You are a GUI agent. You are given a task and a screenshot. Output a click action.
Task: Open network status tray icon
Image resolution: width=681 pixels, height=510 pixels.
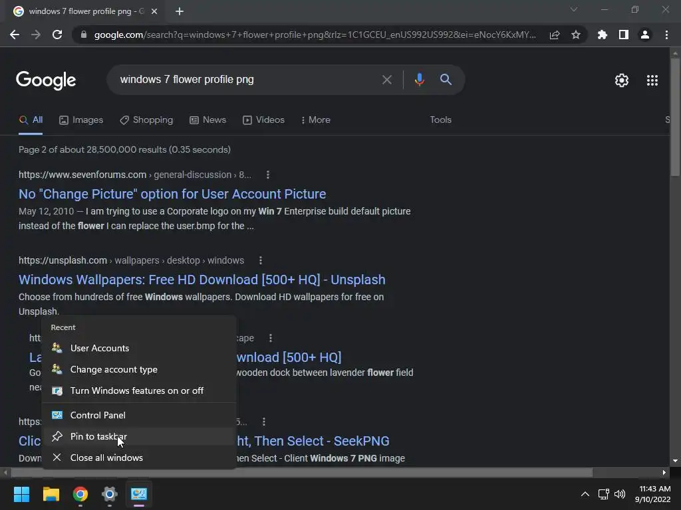(x=603, y=494)
